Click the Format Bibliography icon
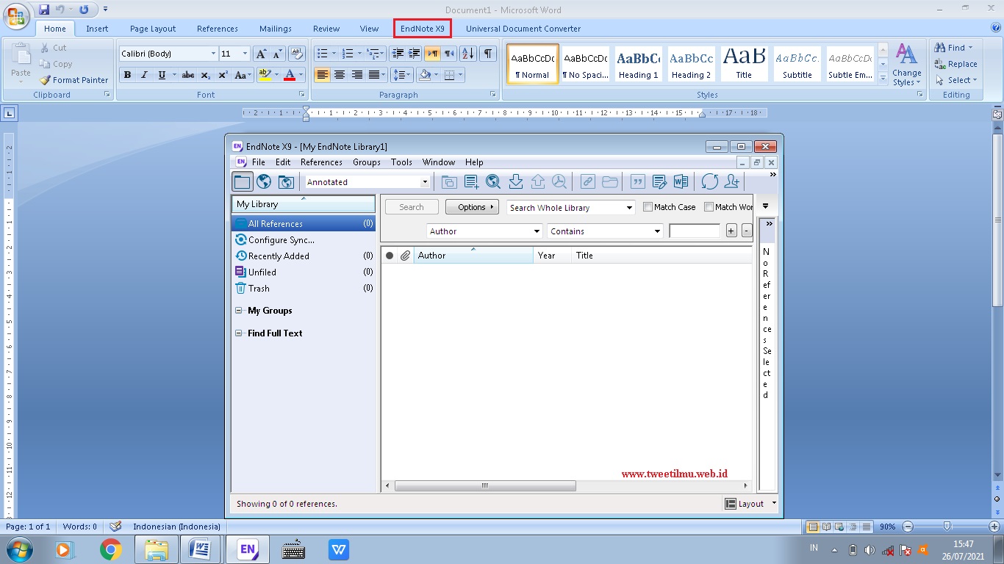 tap(659, 182)
